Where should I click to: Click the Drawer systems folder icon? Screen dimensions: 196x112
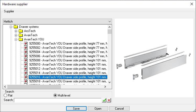tap(16, 27)
